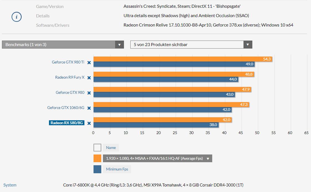Remove Geforce GTX 980 with its X icon

click(x=89, y=93)
